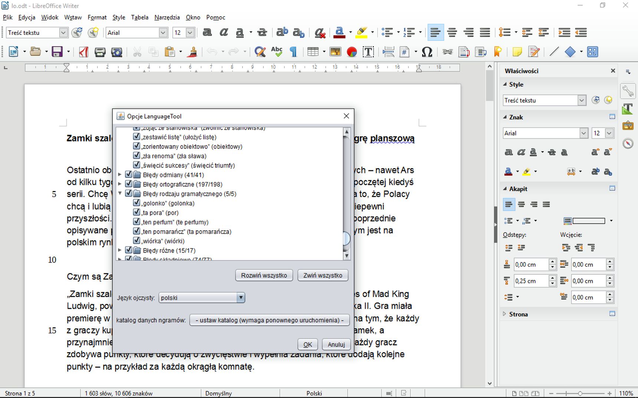
Task: Open sidebar Styles icon
Action: [628, 108]
